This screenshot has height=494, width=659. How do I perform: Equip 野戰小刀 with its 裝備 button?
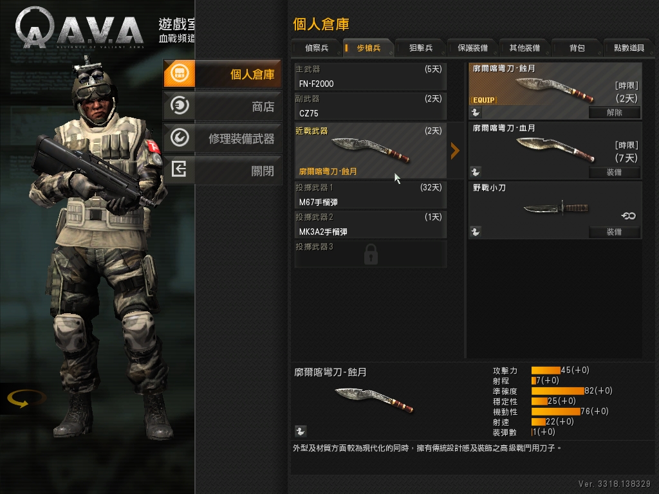pyautogui.click(x=615, y=232)
